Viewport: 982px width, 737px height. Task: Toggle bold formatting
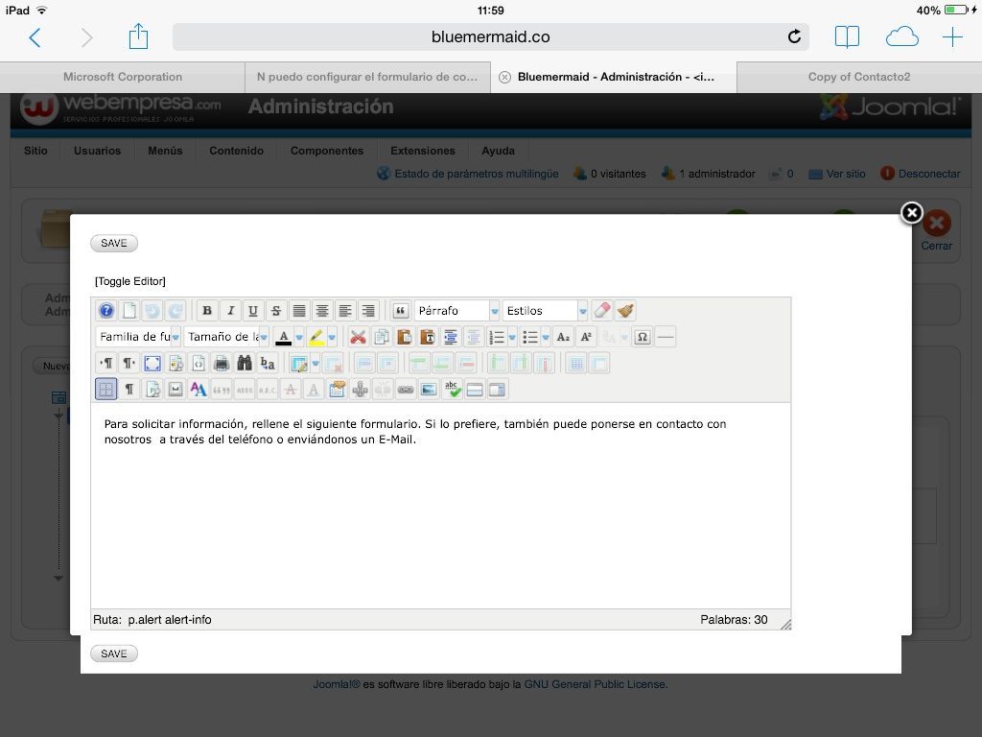coord(207,310)
